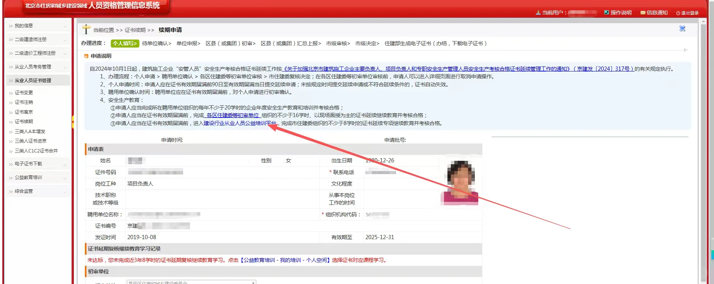Click the 技术职称或技术等级 field
714x284 pixels.
click(x=222, y=199)
